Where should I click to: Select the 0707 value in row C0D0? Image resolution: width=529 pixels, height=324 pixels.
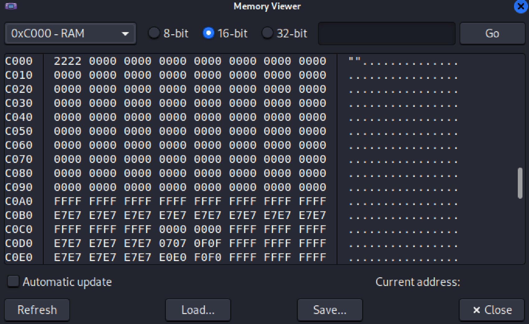[173, 243]
